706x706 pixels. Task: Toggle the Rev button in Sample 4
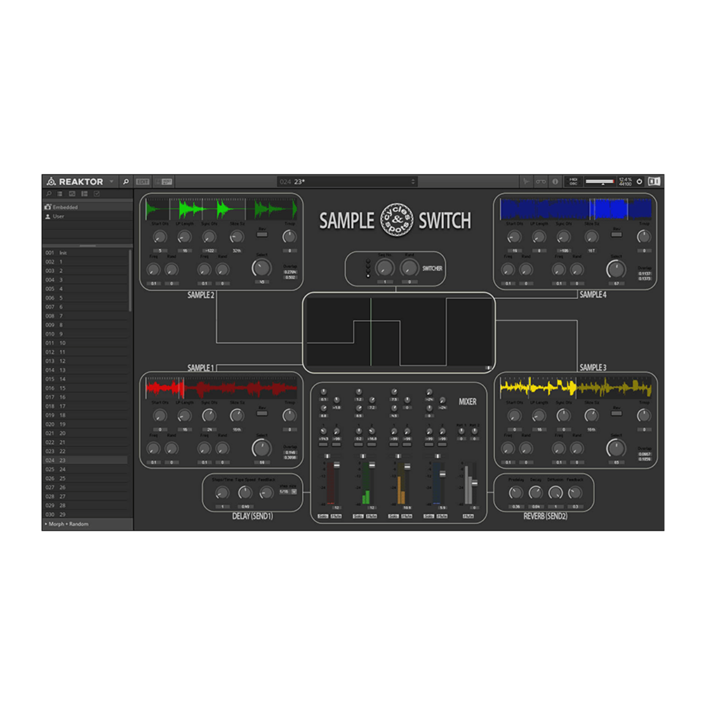[617, 234]
